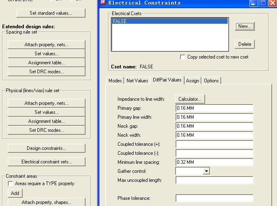Click Attach property, nets... under Physical rule set
Image resolution: width=277 pixels, height=206 pixels.
click(46, 103)
